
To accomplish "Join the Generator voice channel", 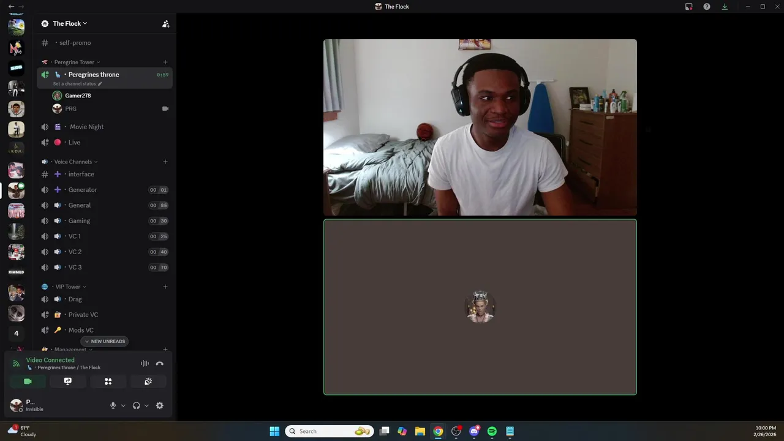I will [105, 190].
